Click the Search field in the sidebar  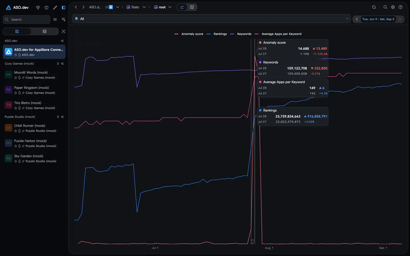coord(26,19)
